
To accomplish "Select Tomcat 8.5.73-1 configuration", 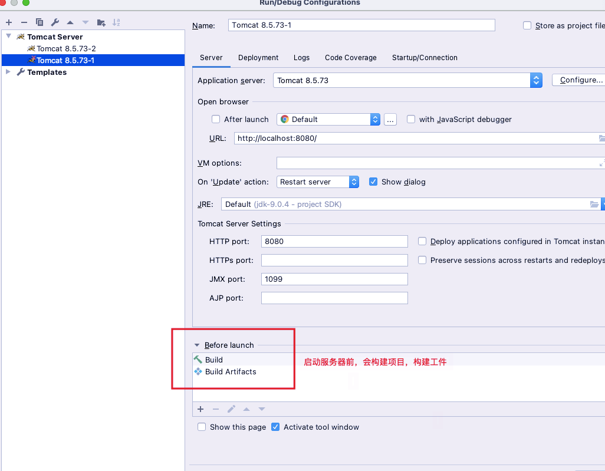I will 93,60.
